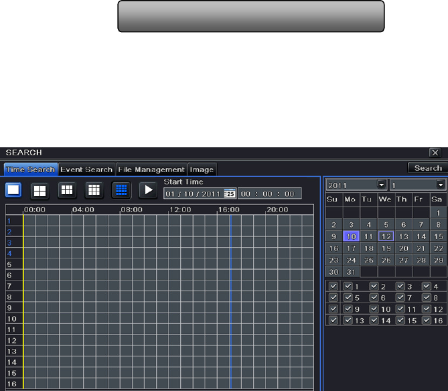Open the Event Search tab
The image size is (448, 391).
(x=86, y=169)
